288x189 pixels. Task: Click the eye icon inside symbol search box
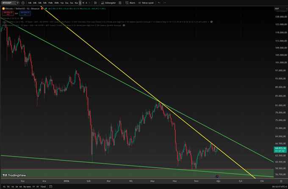17,3
